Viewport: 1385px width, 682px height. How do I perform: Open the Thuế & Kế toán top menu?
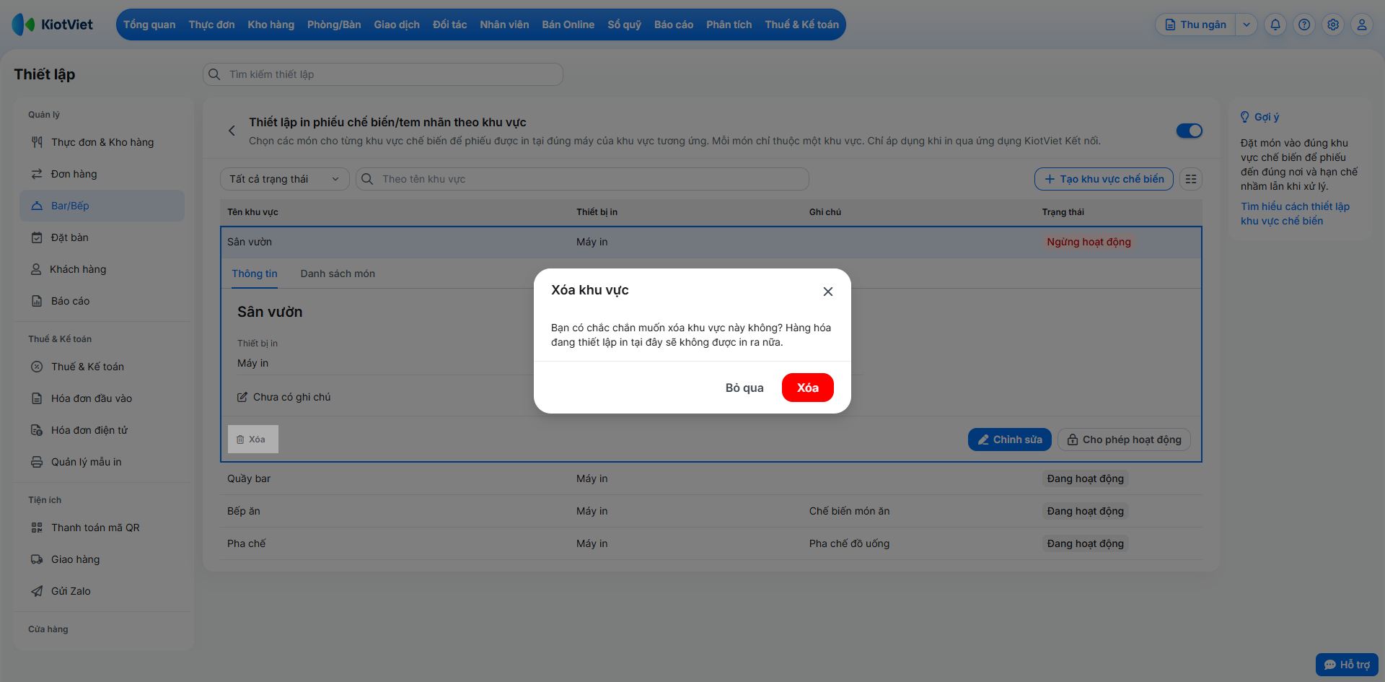801,25
